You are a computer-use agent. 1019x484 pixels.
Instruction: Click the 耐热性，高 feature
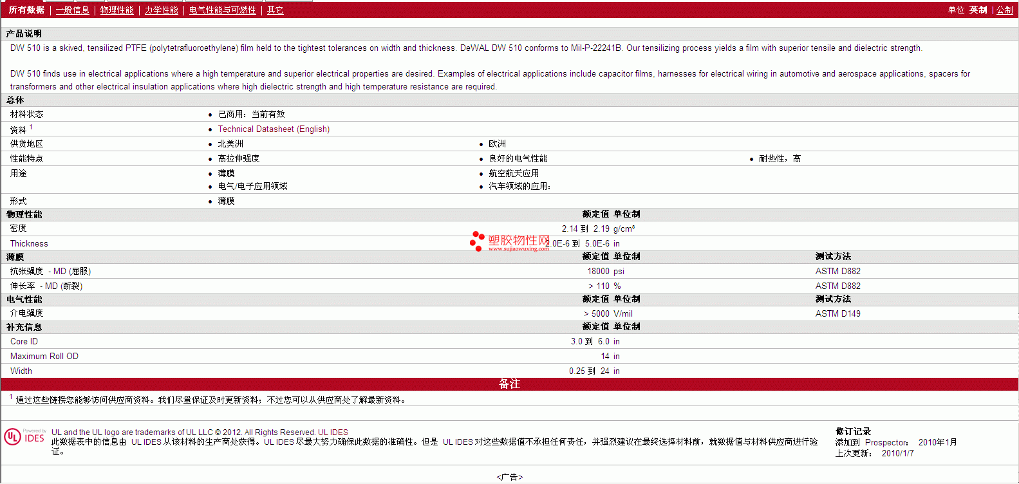(780, 158)
